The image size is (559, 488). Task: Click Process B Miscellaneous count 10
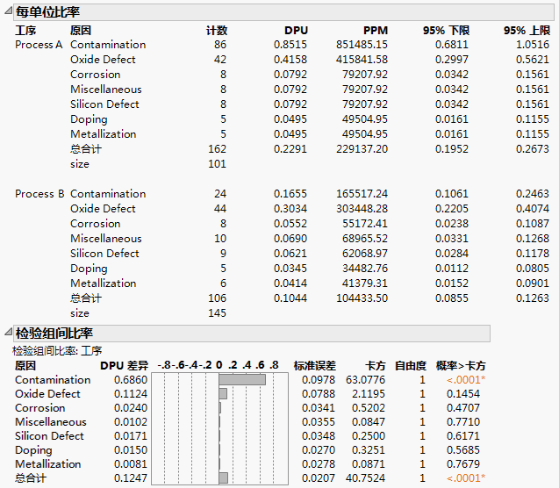click(220, 239)
